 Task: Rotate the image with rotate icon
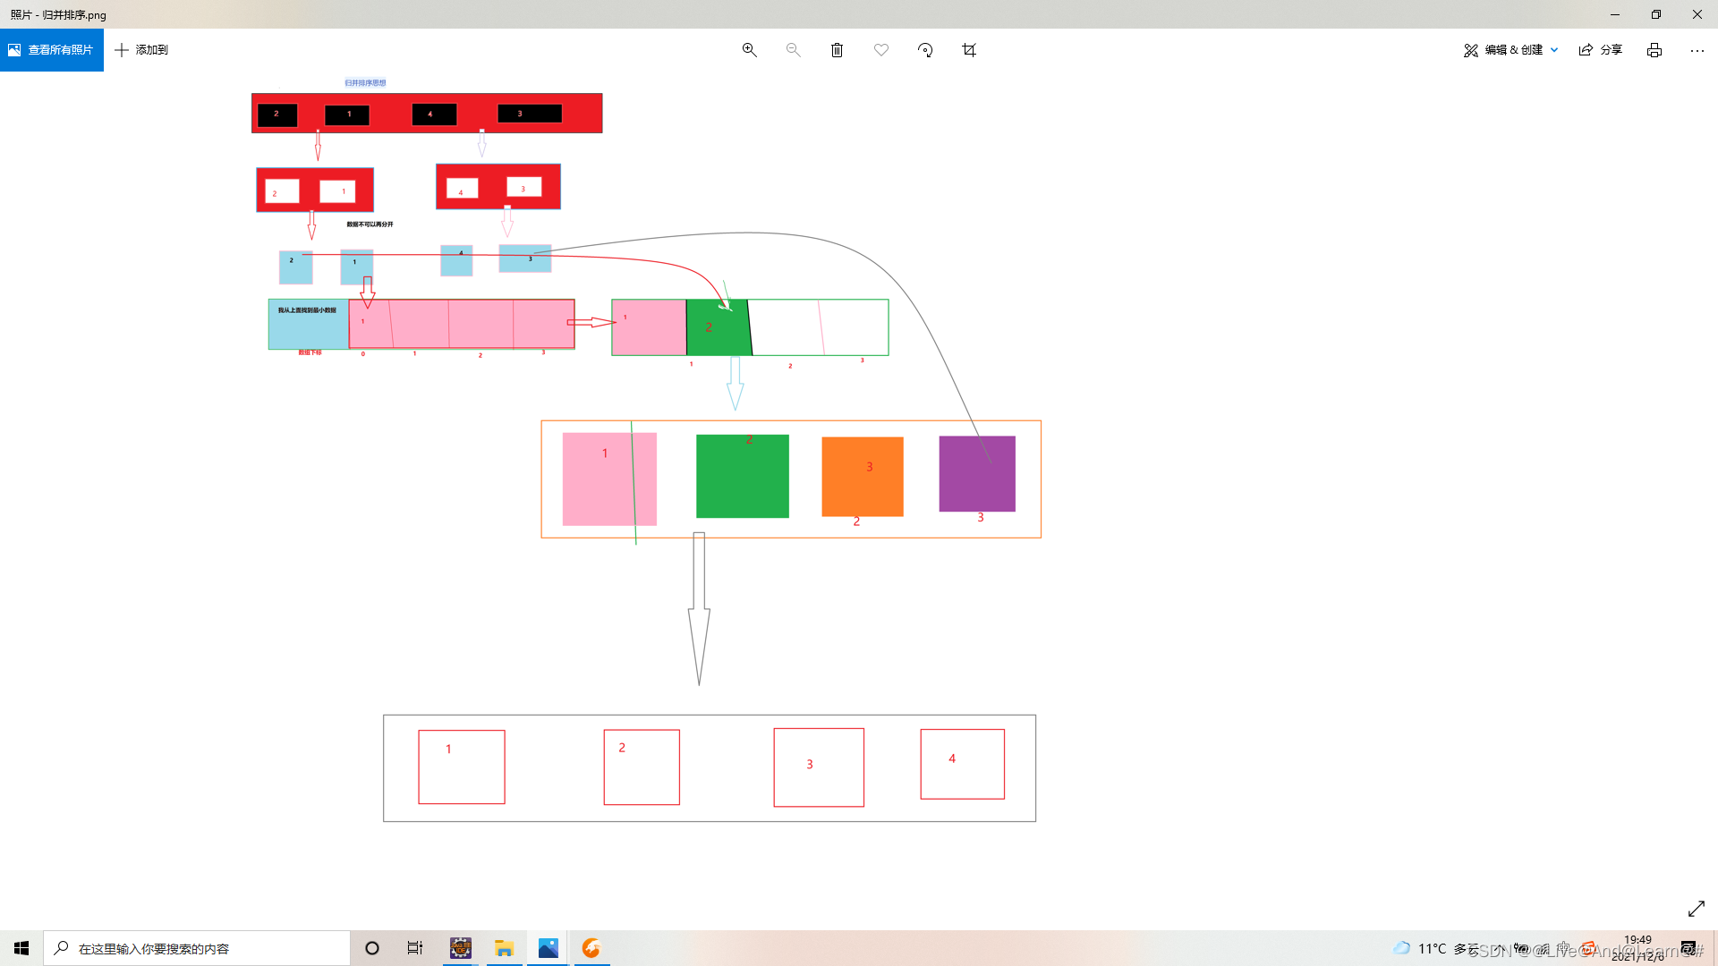coord(925,50)
